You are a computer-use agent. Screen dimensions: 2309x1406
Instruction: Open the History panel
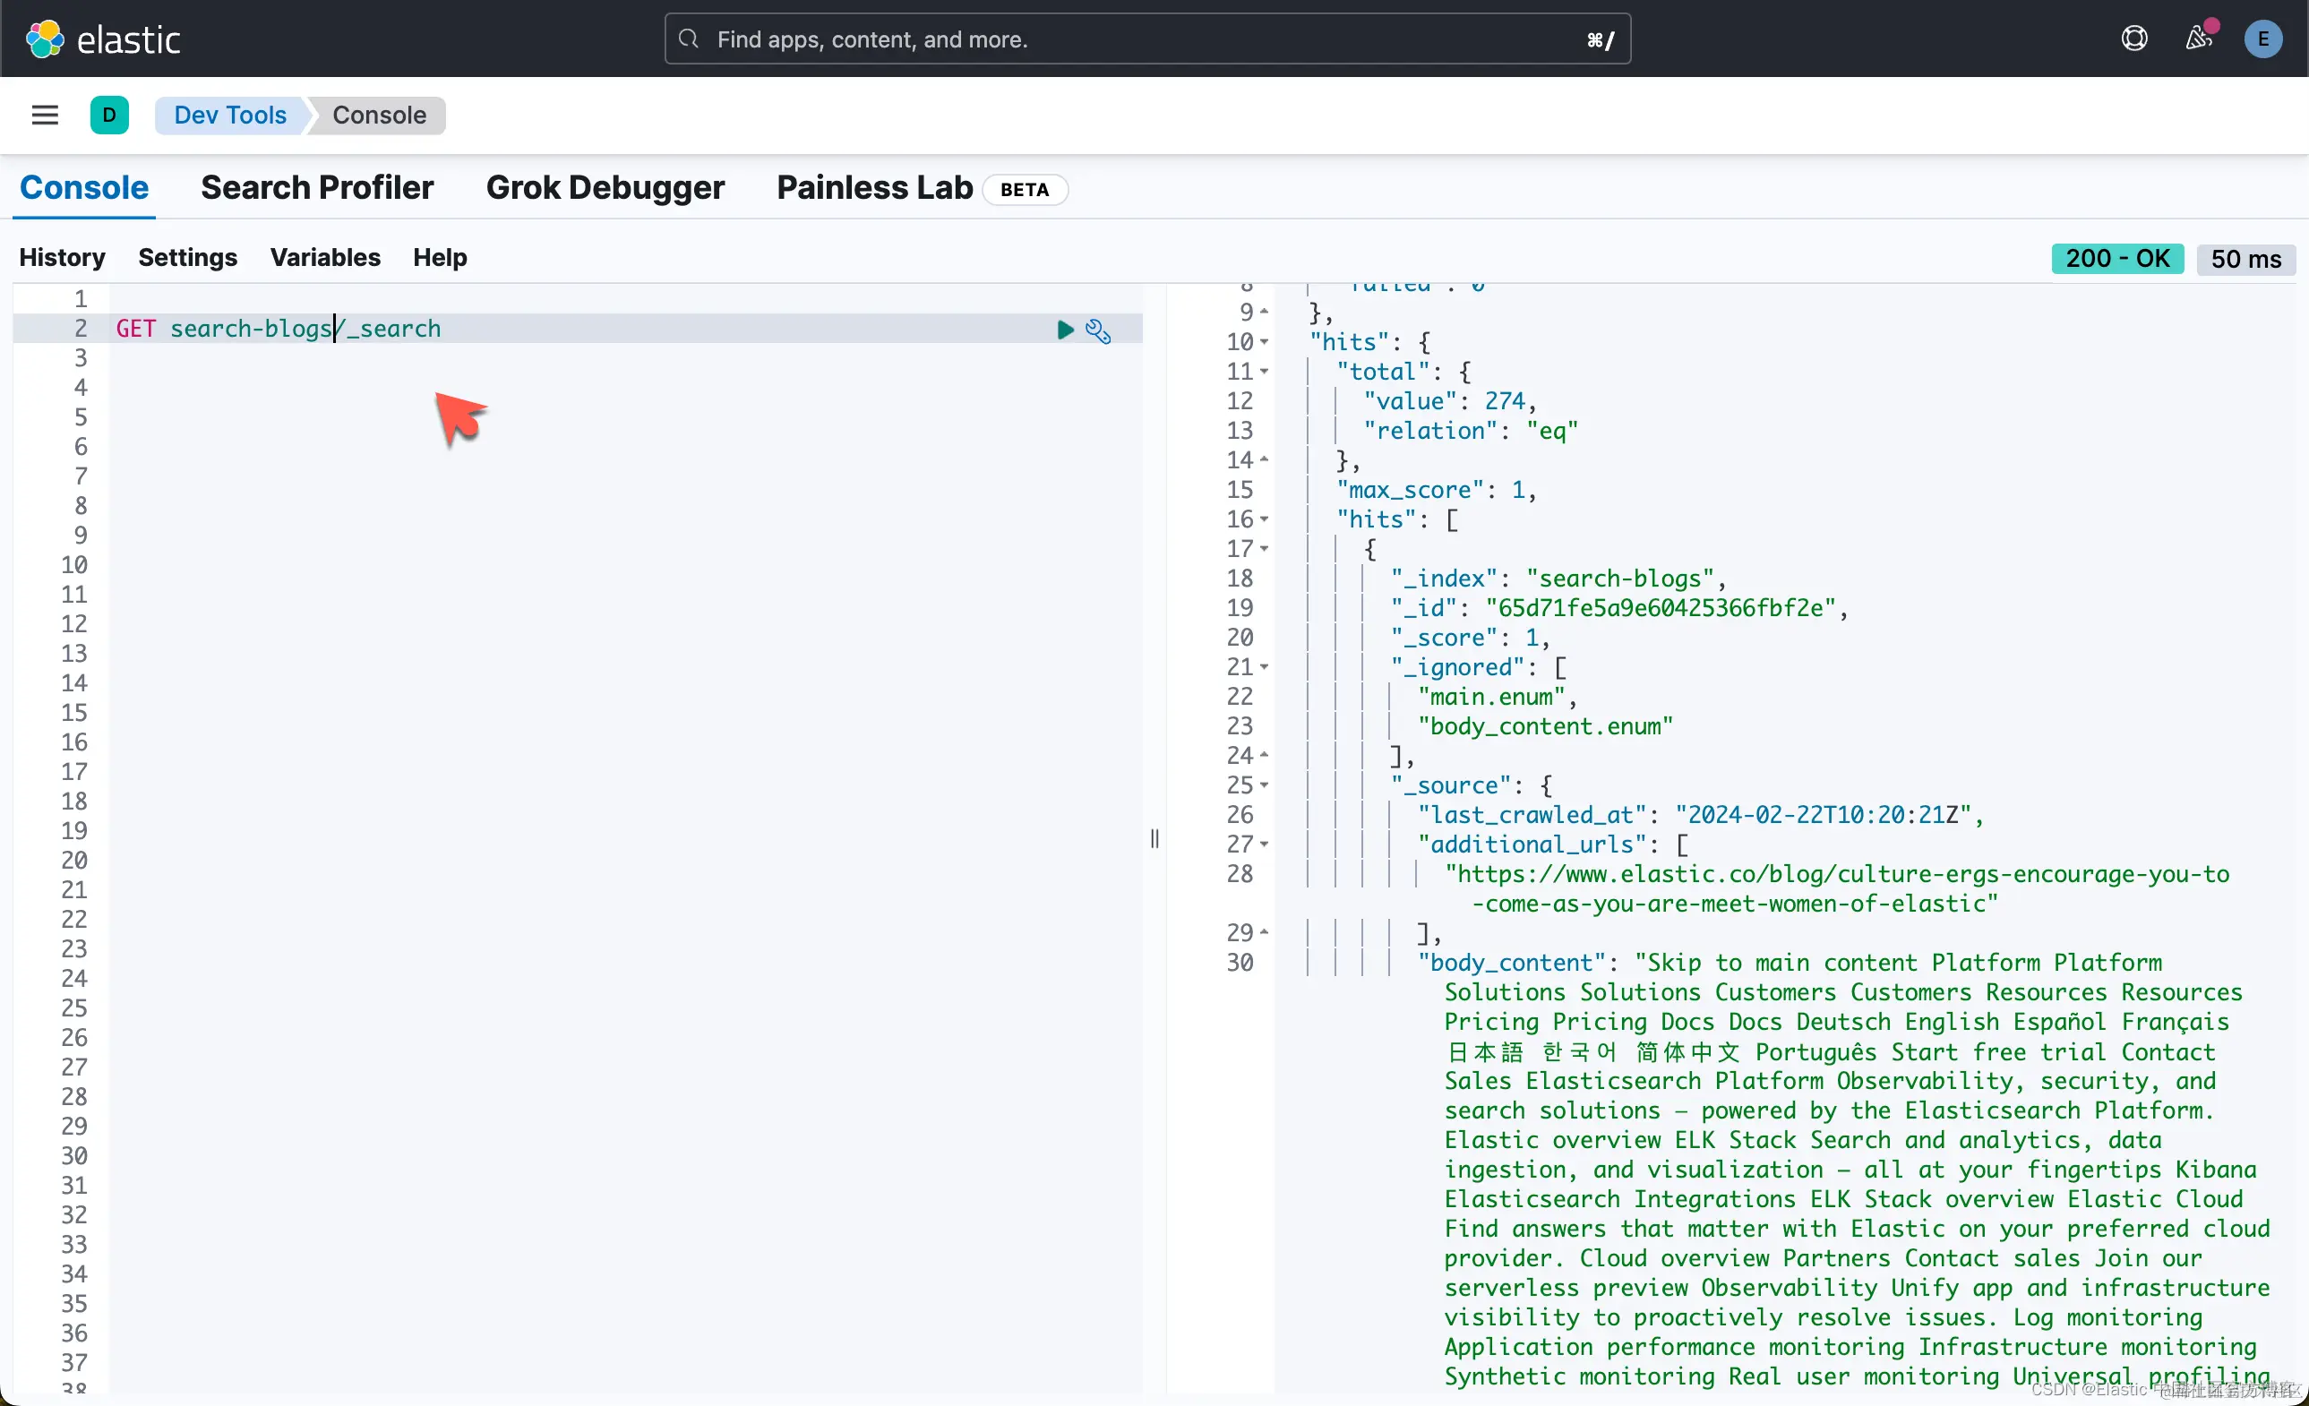(x=62, y=258)
